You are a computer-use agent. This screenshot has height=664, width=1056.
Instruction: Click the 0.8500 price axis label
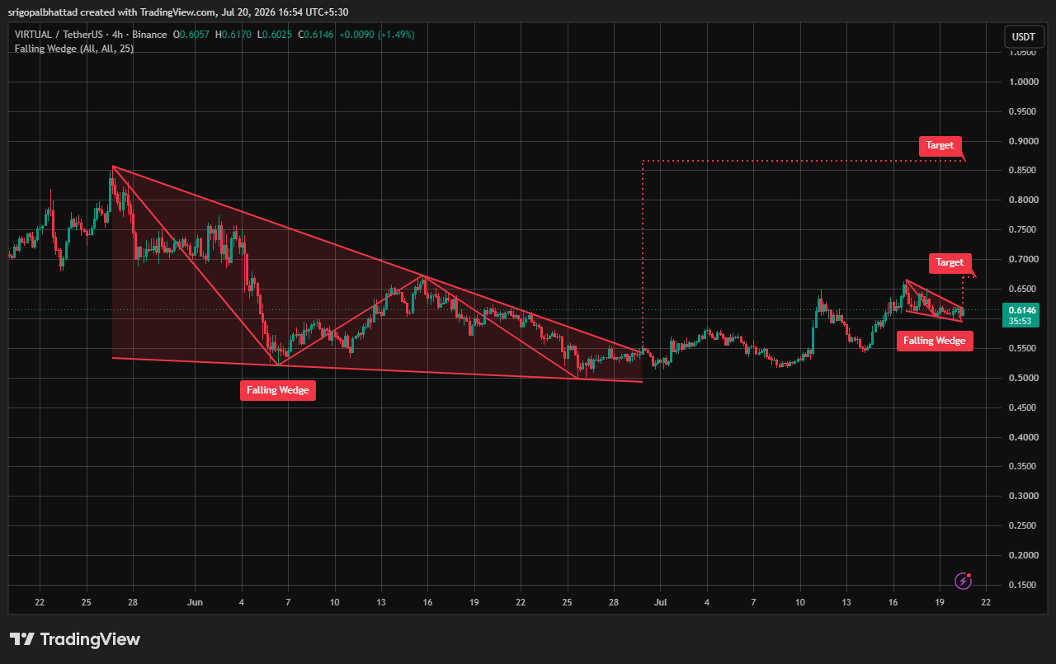(x=1024, y=171)
